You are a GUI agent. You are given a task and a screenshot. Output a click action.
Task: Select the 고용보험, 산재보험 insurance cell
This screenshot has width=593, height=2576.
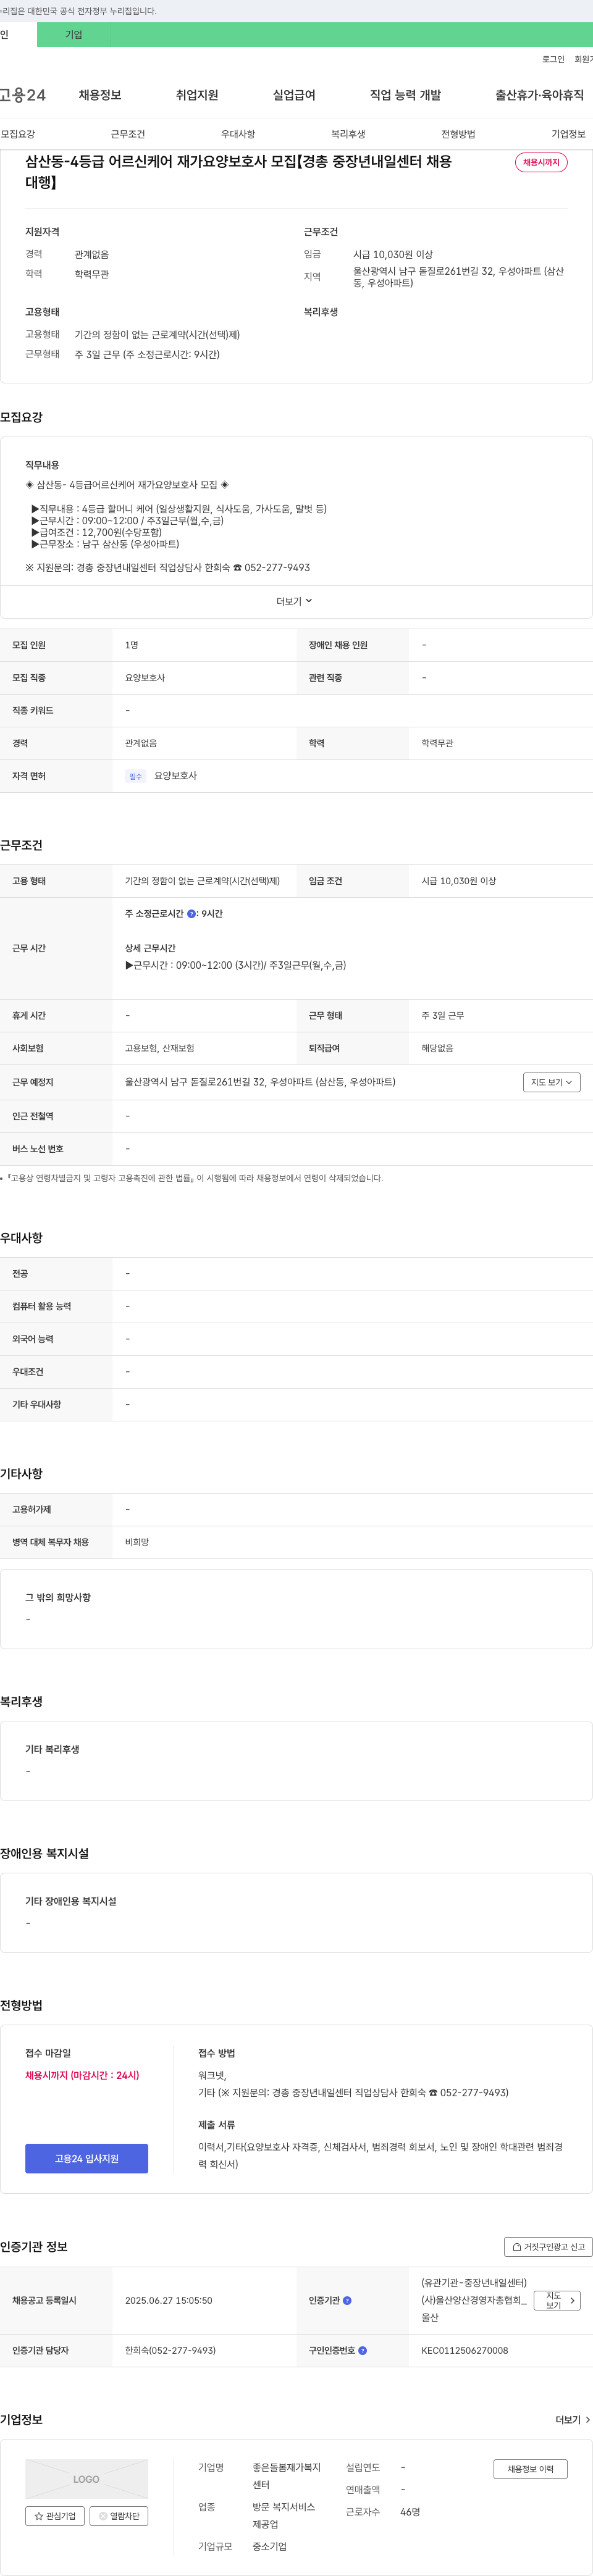pos(159,1048)
